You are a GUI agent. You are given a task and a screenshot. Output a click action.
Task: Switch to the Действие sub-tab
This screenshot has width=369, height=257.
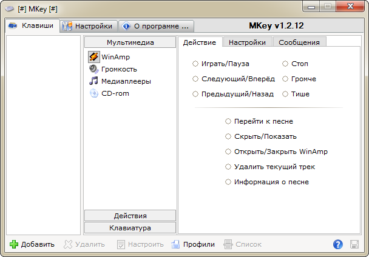click(x=200, y=42)
